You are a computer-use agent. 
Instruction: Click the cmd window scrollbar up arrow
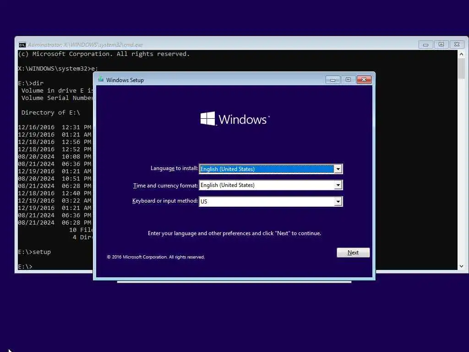(461, 54)
